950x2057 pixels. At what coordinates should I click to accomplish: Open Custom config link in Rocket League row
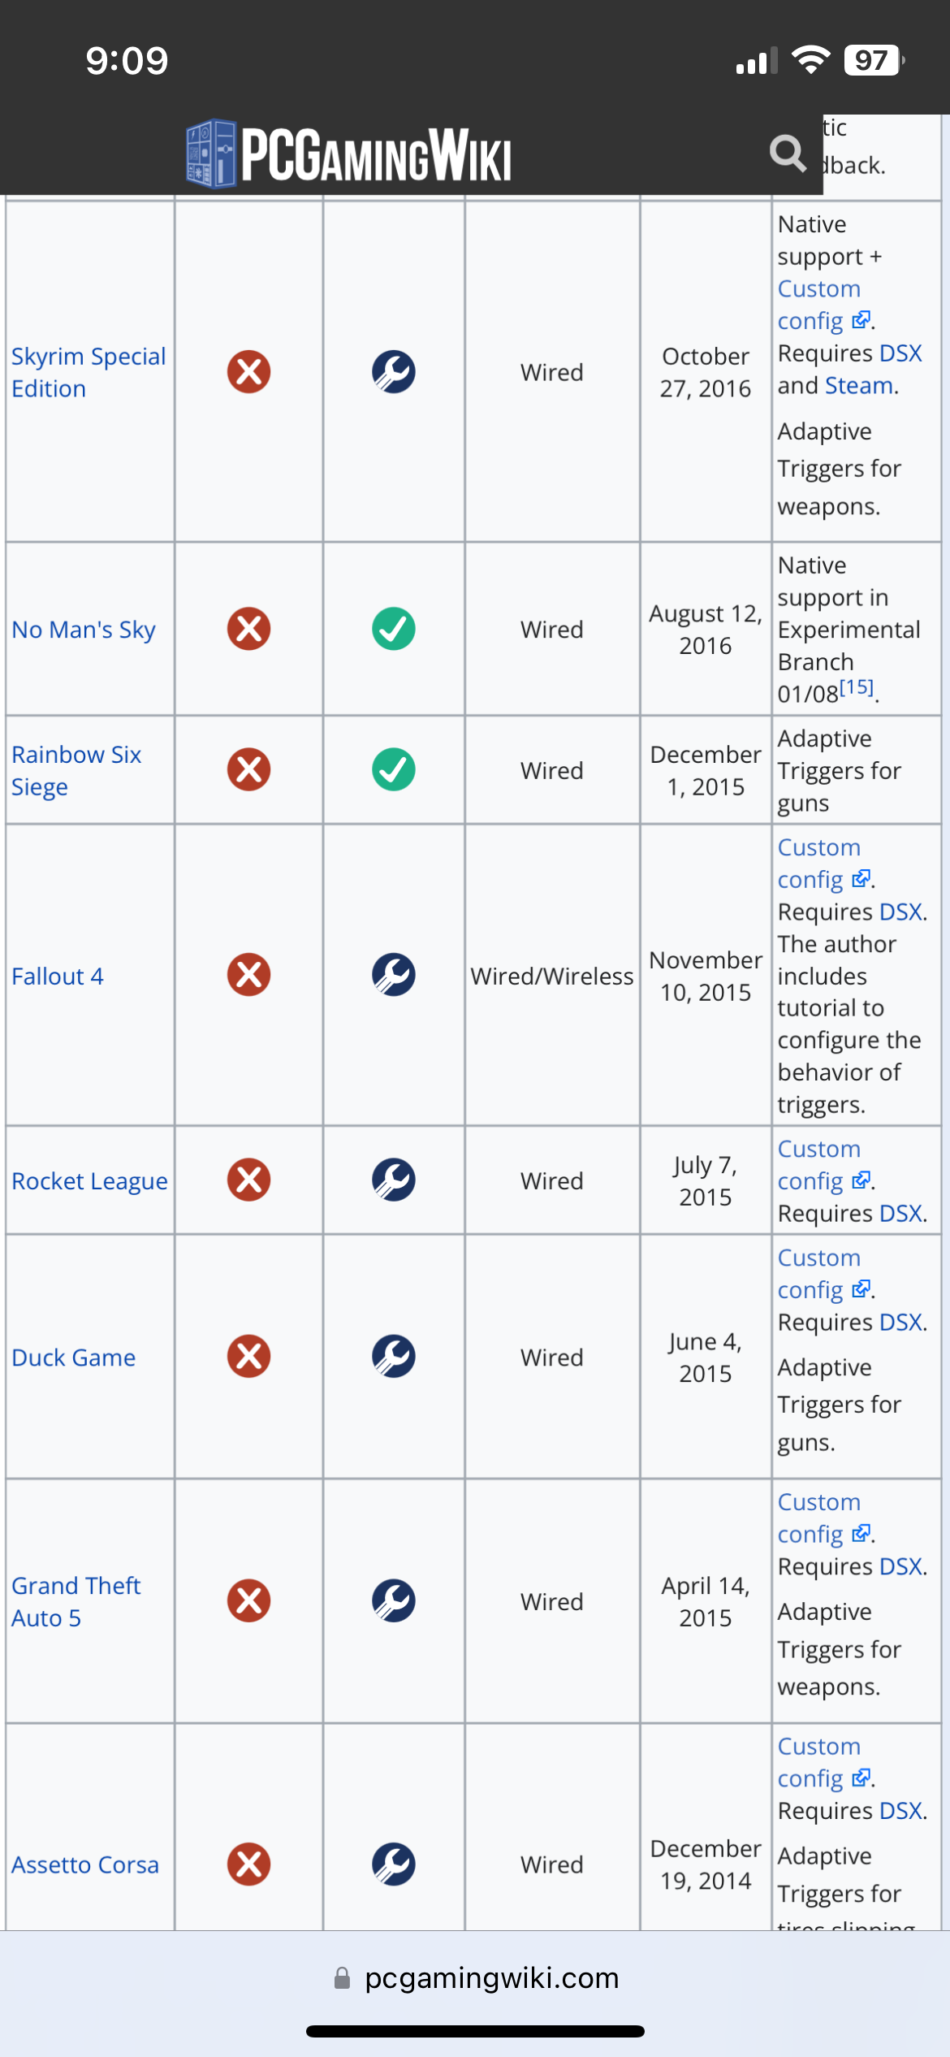click(x=818, y=1164)
